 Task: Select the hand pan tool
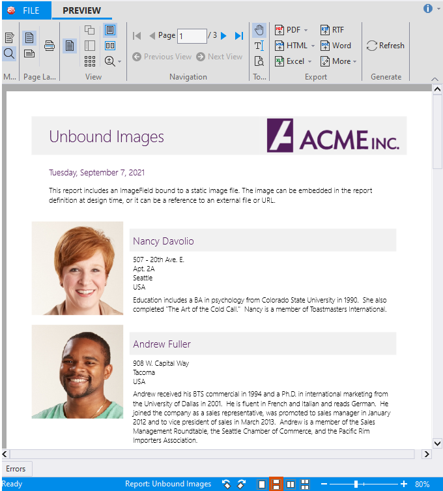pyautogui.click(x=259, y=30)
